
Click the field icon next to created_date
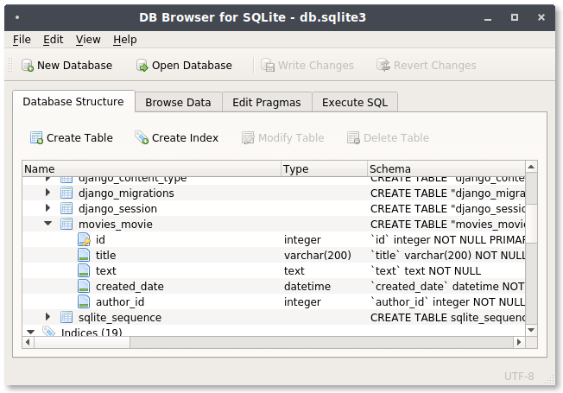pos(84,286)
